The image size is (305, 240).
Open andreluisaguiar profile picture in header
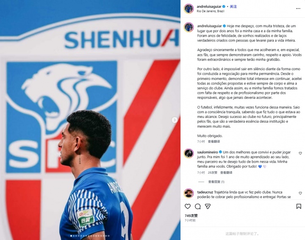click(x=189, y=9)
